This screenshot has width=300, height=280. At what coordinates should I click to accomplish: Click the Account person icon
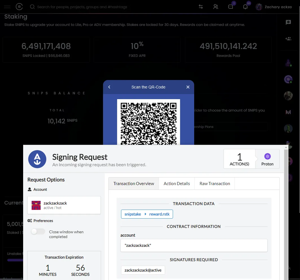pos(29,189)
